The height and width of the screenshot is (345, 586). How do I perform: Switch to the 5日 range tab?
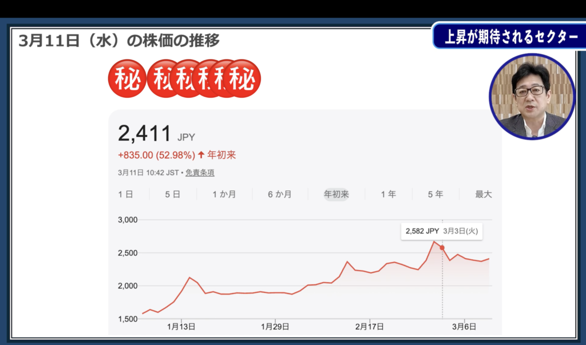click(x=172, y=195)
